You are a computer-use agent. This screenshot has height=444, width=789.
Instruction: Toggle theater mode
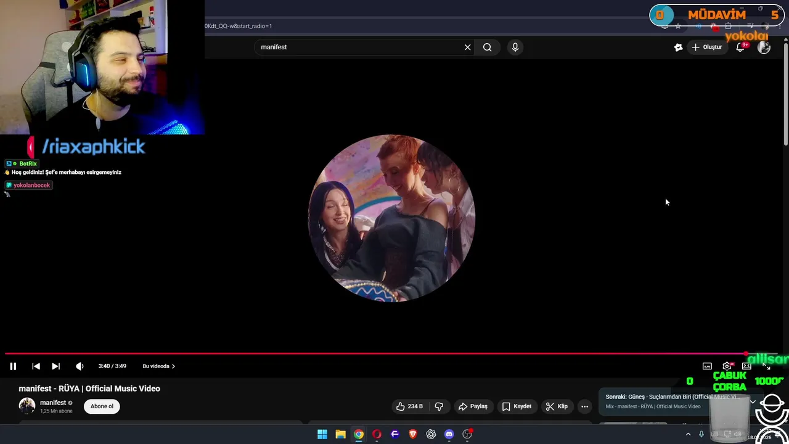coord(746,366)
